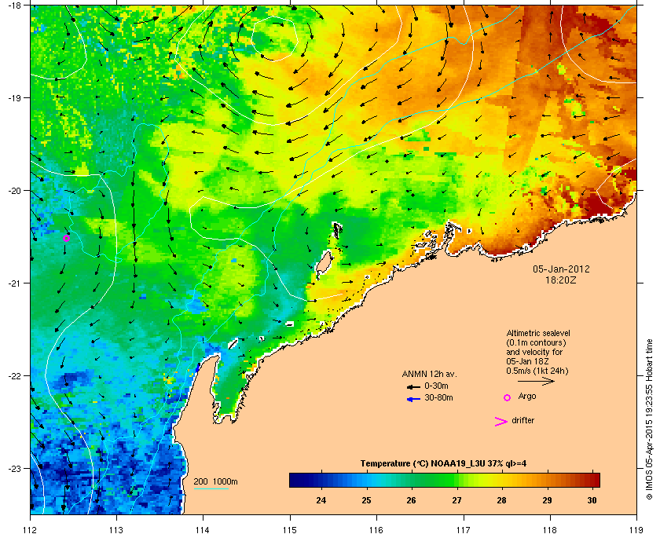Click the blue 30-80m arrow legend symbol
This screenshot has width=660, height=534.
[413, 399]
